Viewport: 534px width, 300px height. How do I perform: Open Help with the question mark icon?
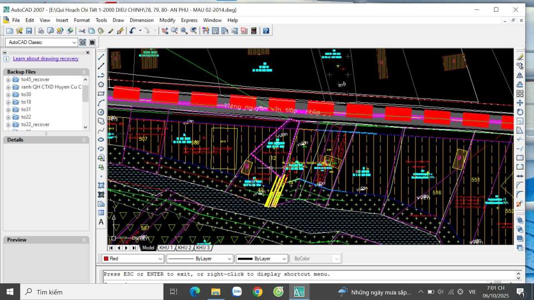[266, 31]
